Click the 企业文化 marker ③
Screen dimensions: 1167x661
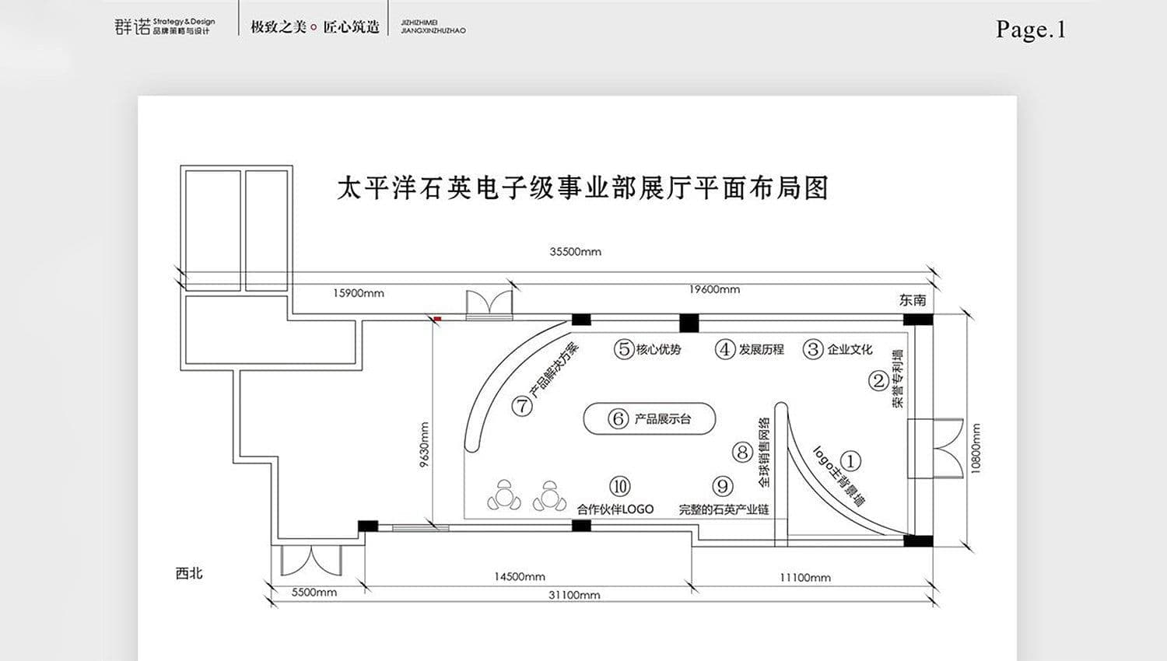pyautogui.click(x=811, y=349)
